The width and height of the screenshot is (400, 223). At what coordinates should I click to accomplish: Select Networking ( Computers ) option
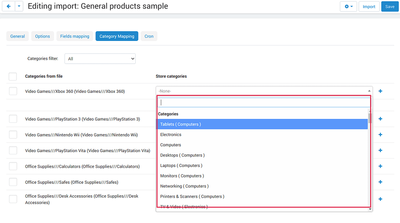262,186
